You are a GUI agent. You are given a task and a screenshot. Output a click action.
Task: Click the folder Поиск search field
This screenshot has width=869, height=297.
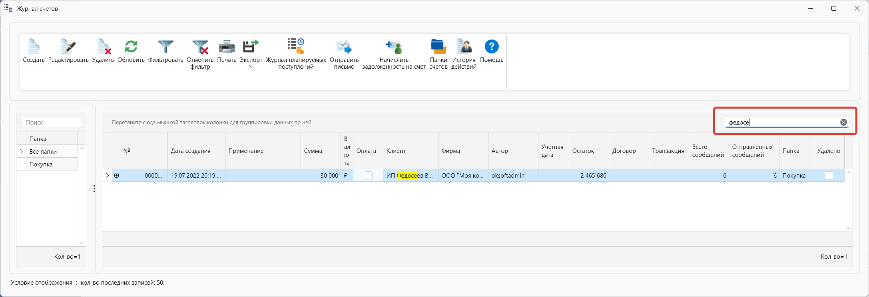(52, 123)
